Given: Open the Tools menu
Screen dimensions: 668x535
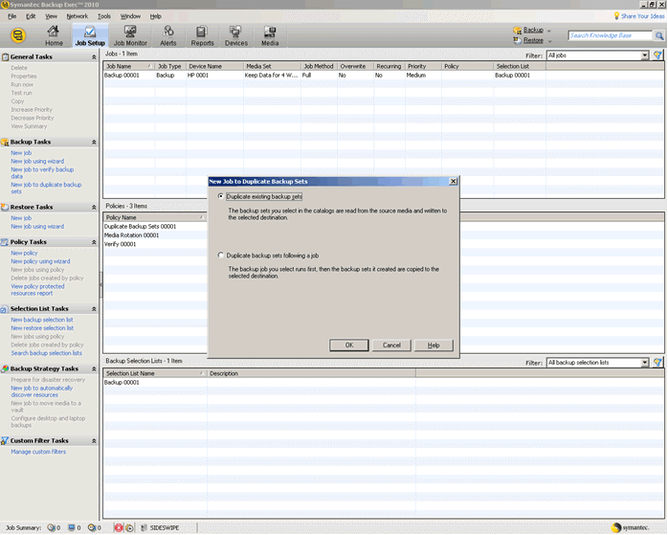Looking at the screenshot, I should pyautogui.click(x=104, y=16).
